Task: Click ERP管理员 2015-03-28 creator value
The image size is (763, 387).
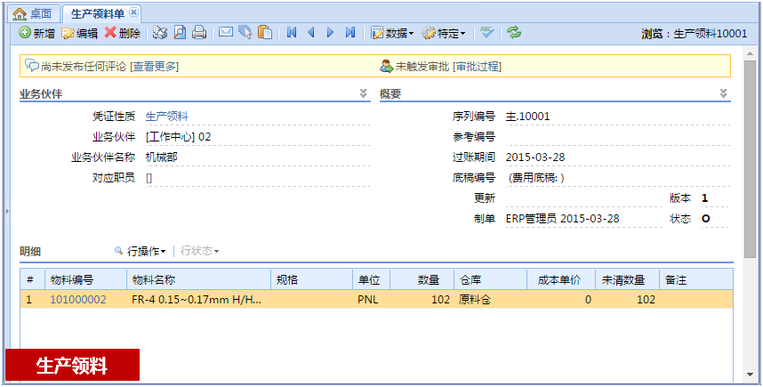Action: click(x=563, y=219)
